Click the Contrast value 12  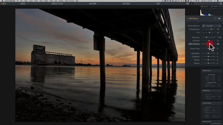click(218, 41)
